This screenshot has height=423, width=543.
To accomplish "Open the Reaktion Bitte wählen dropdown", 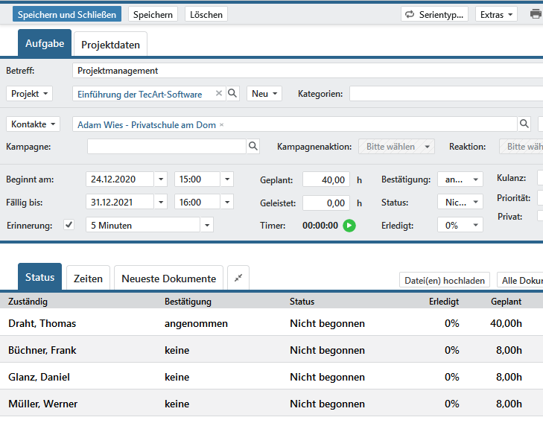I will coord(521,147).
